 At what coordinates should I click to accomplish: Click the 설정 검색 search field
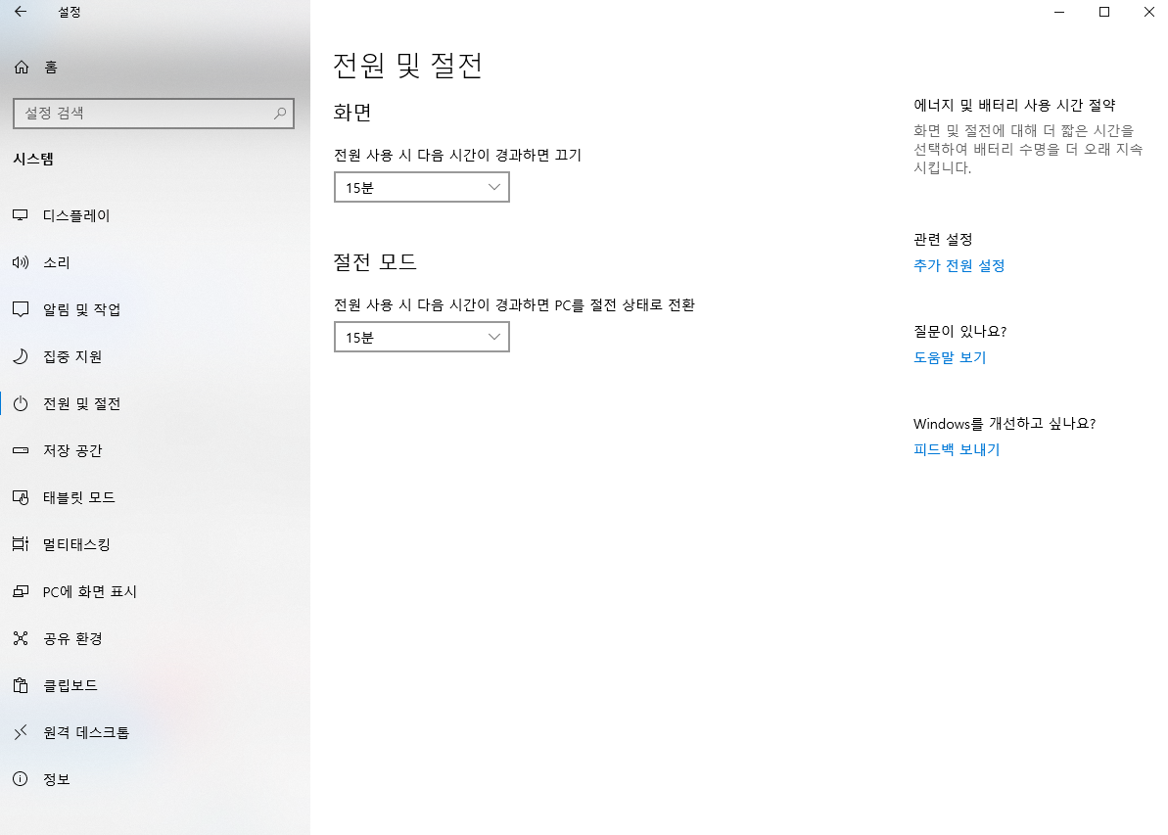coord(154,114)
